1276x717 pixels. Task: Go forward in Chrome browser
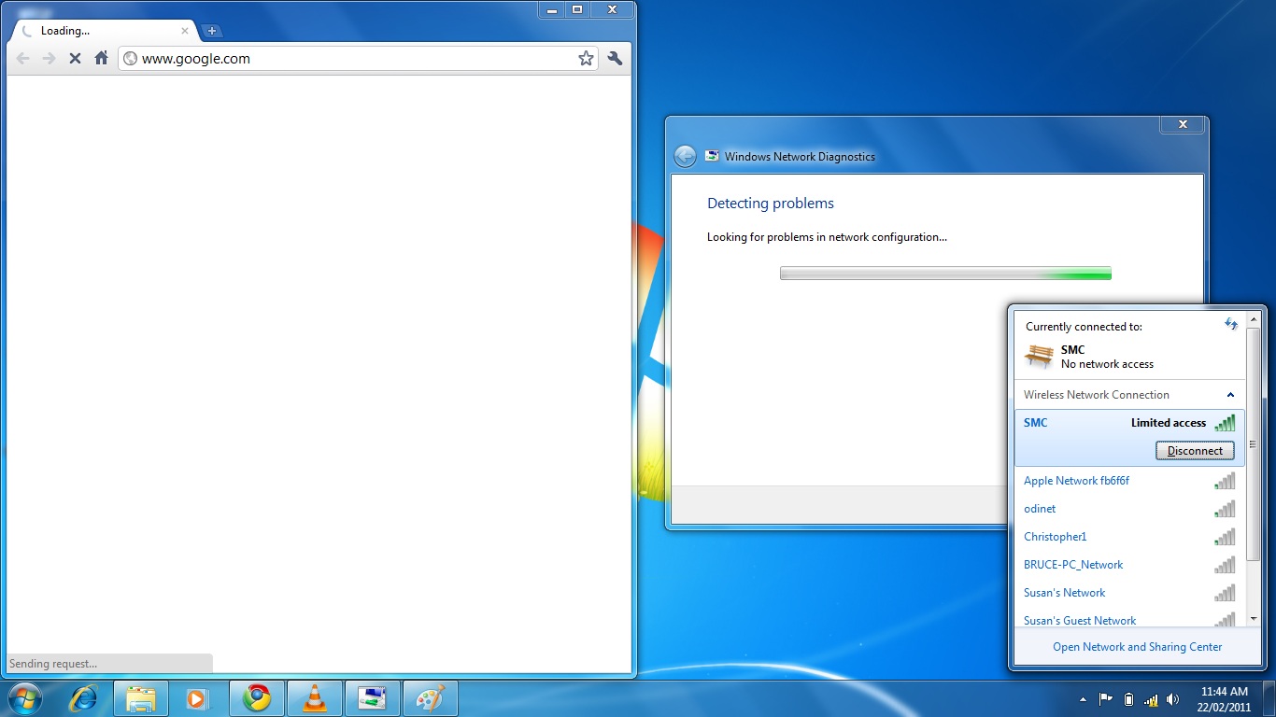click(49, 58)
